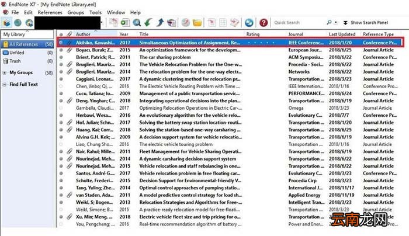This screenshot has width=409, height=236.
Task: Select "Fleet Management for Vehicle Sharing" row title
Action: click(190, 151)
